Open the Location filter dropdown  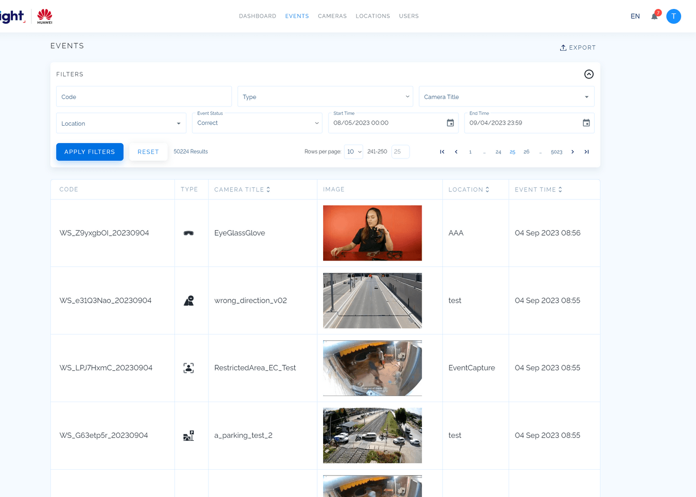click(121, 123)
